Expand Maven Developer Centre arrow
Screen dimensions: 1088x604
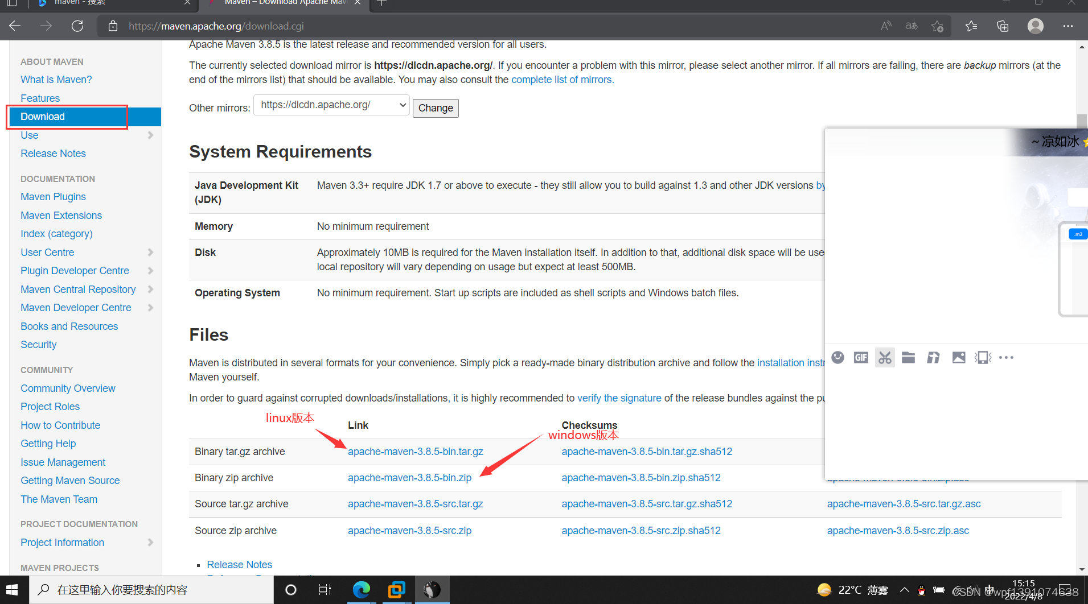pos(150,308)
